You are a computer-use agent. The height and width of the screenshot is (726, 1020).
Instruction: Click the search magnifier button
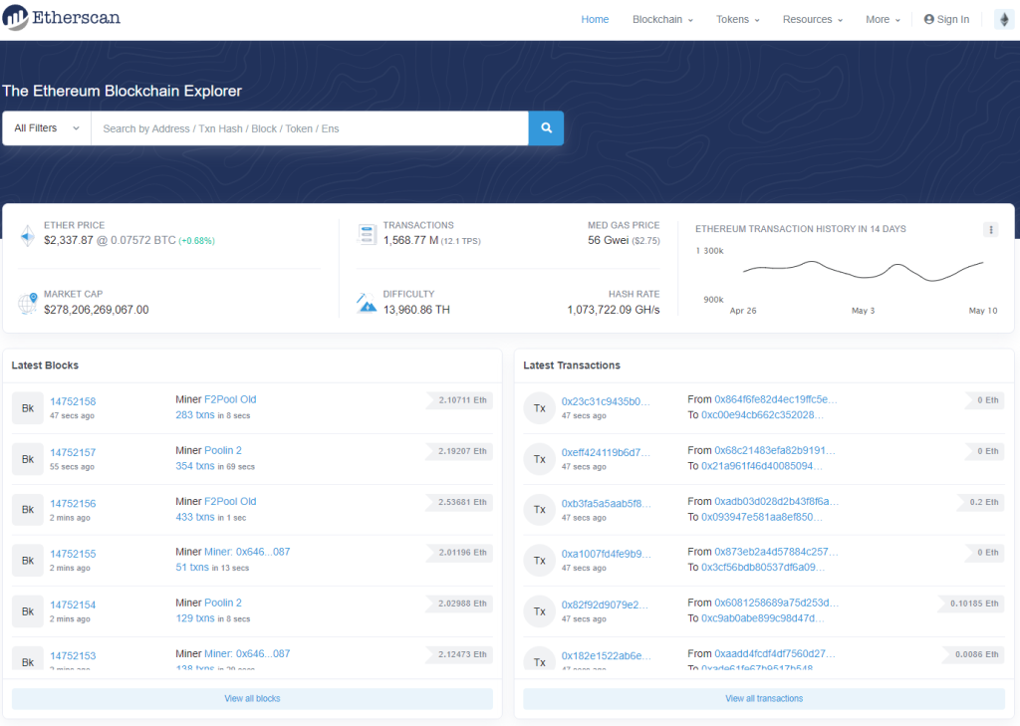pos(546,128)
